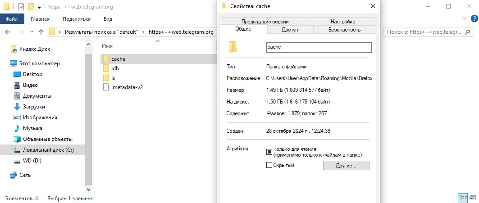Click the search magnifier icon

coord(467,32)
